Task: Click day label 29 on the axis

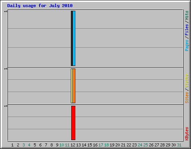Action: pyautogui.click(x=168, y=145)
